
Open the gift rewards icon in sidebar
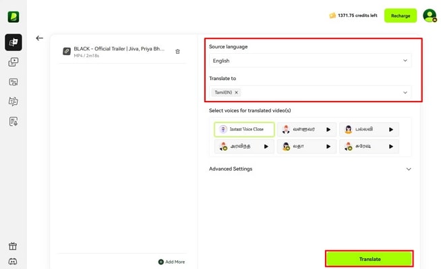[13, 246]
